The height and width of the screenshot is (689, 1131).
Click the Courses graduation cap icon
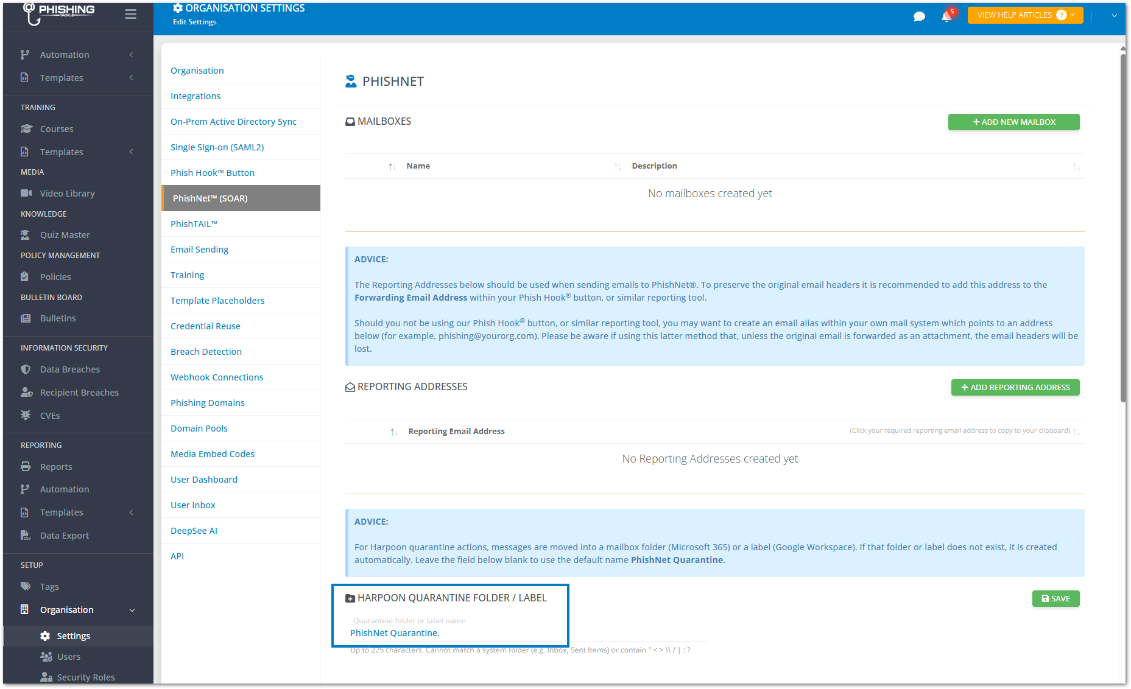(x=26, y=129)
